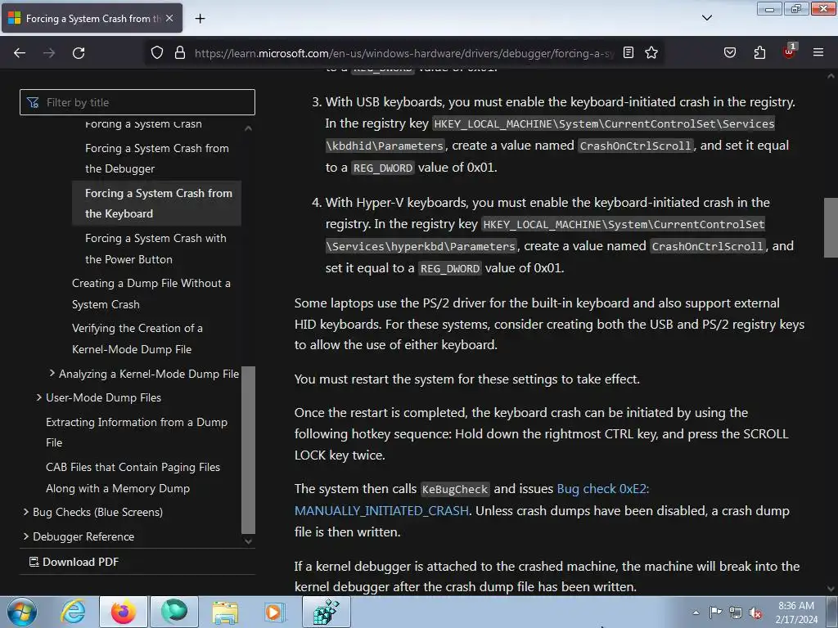Open Creating a Dump File Without a System Crash
Image resolution: width=838 pixels, height=628 pixels.
click(151, 294)
